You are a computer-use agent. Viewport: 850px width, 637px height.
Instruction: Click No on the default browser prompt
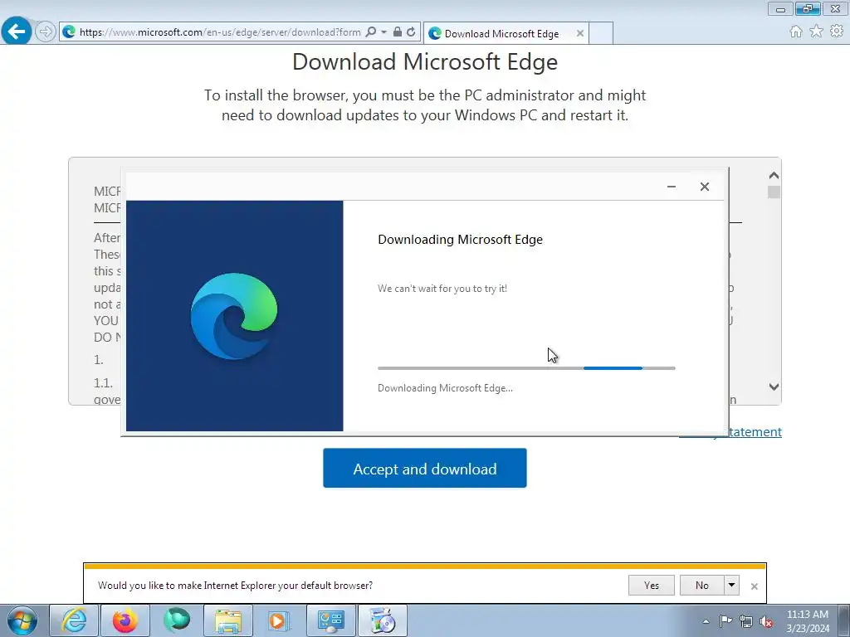coord(702,585)
